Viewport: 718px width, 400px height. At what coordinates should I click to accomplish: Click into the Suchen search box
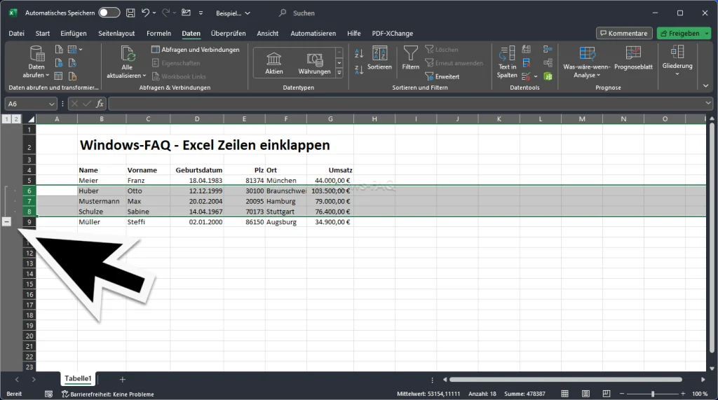tap(304, 13)
